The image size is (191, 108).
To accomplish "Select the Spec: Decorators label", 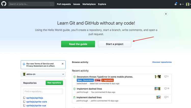I will (x=85, y=80).
